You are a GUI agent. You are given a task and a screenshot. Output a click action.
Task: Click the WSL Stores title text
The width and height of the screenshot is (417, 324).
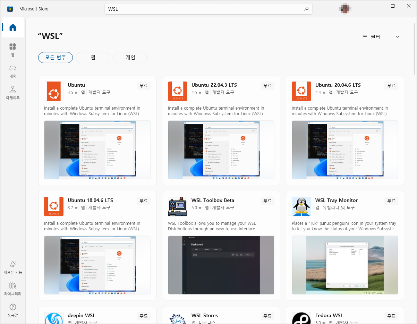(x=205, y=315)
